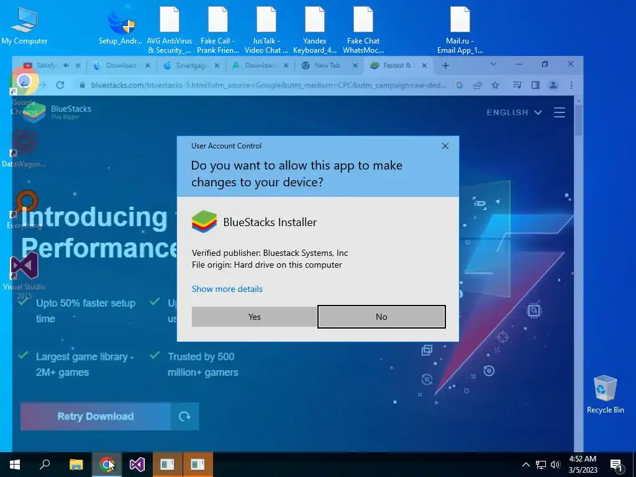Go forward in Chrome
636x477 pixels.
(x=42, y=85)
